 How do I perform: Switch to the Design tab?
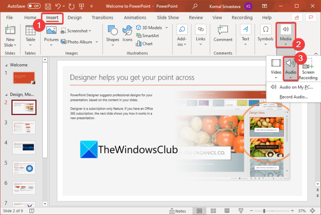(x=74, y=17)
